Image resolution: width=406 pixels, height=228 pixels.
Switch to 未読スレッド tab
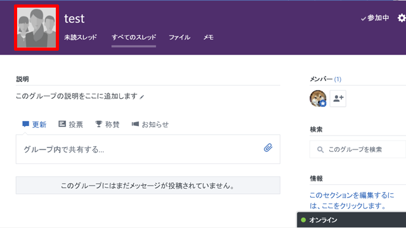(x=81, y=37)
